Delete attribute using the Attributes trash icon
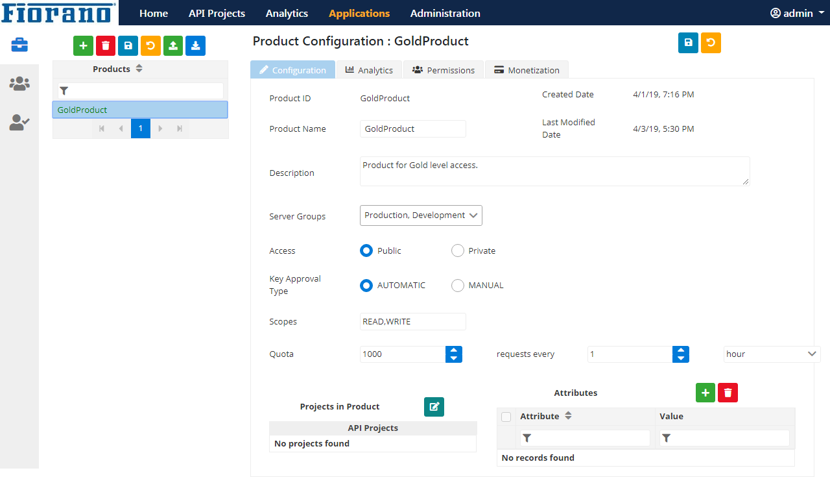 [x=728, y=393]
